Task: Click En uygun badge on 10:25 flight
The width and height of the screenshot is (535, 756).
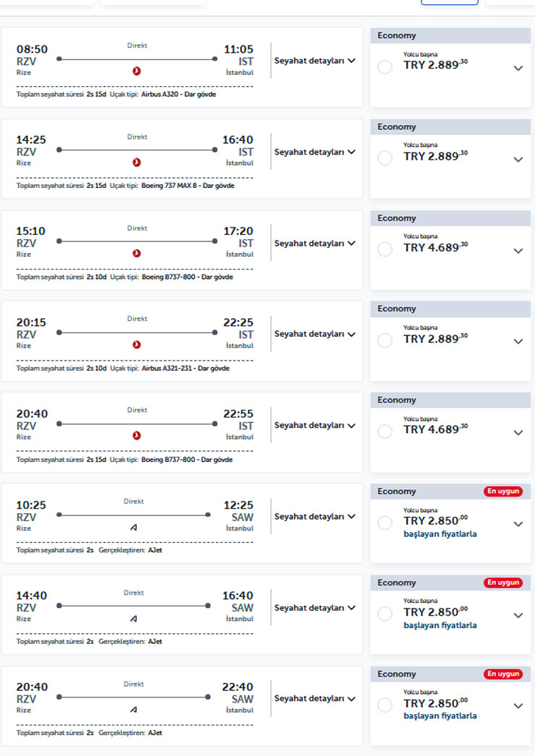Action: point(503,491)
